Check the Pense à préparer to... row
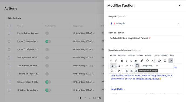This screenshot has width=186, height=102. tap(9, 49)
